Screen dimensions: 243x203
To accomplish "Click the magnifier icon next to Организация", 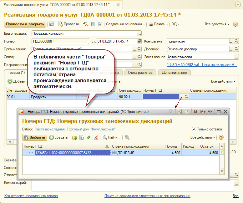I will click(x=139, y=49).
